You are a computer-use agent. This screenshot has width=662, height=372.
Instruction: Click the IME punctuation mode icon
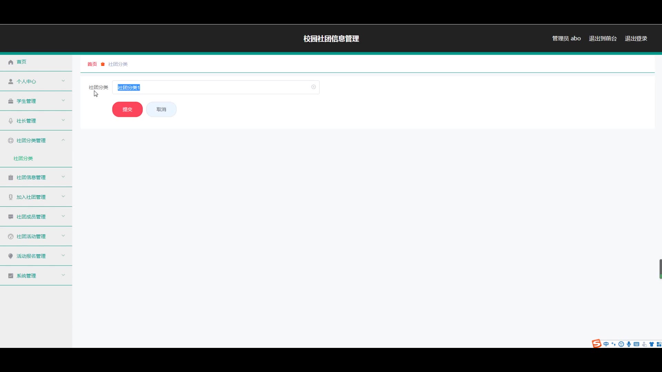[x=613, y=344]
